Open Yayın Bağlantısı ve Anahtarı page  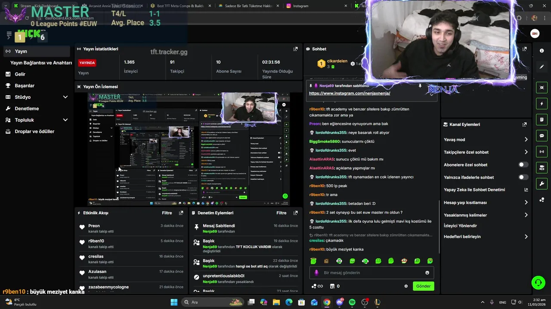[x=41, y=63]
